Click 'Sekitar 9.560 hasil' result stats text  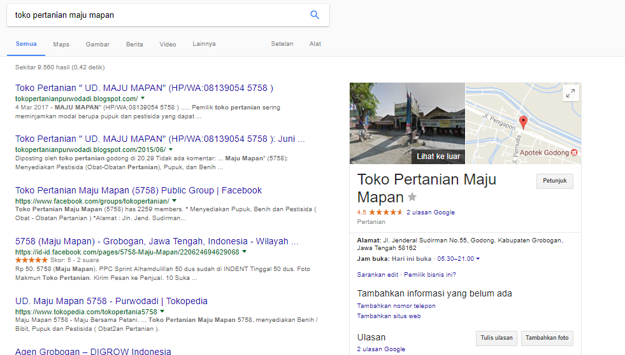click(x=60, y=67)
